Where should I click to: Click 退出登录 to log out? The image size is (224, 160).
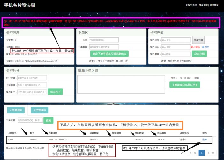[x=214, y=5]
